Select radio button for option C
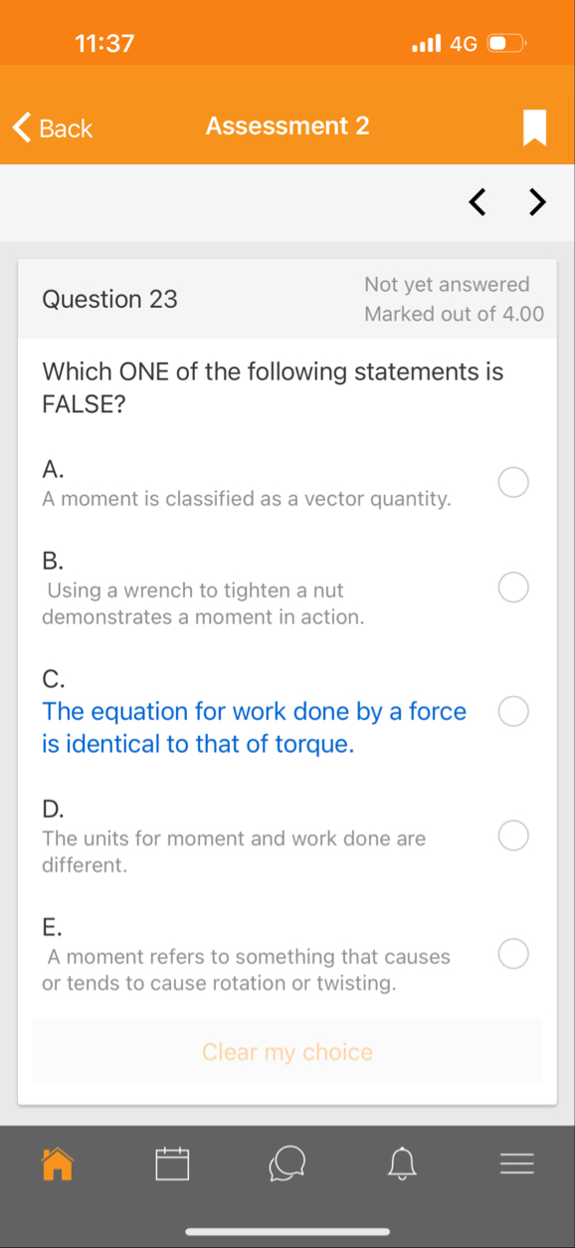This screenshot has height=1248, width=575. pos(513,711)
